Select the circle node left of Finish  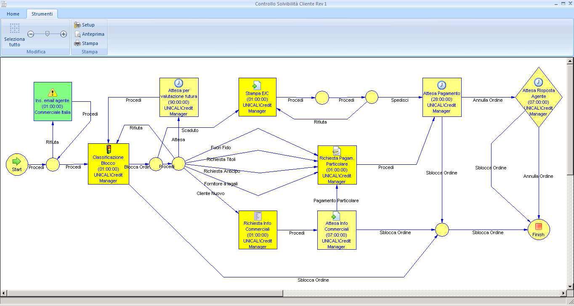tap(442, 230)
